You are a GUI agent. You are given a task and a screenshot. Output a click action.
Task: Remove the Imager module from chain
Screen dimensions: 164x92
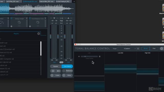(x=8, y=18)
